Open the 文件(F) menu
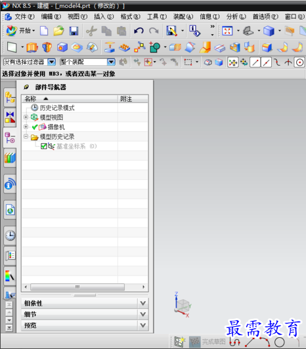 pyautogui.click(x=24, y=16)
